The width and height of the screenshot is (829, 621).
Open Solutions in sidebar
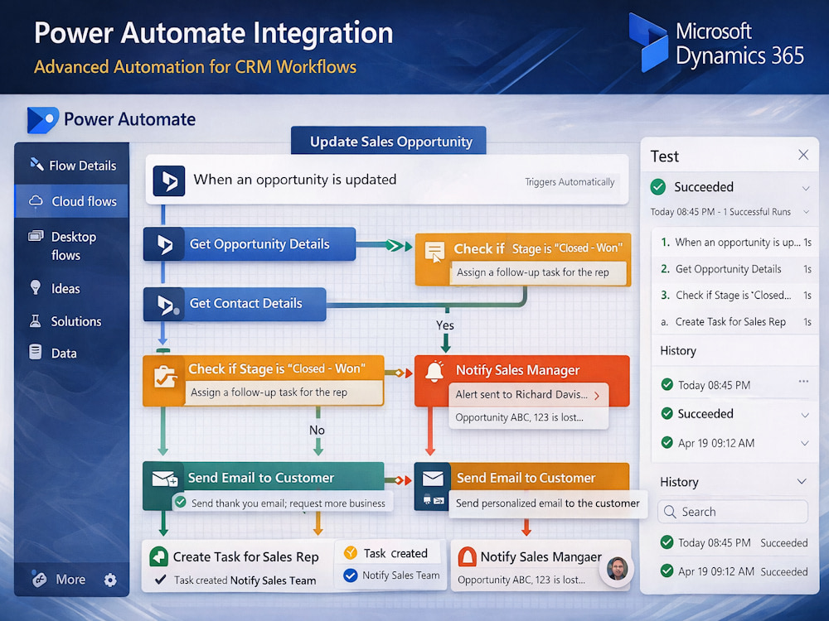click(72, 321)
